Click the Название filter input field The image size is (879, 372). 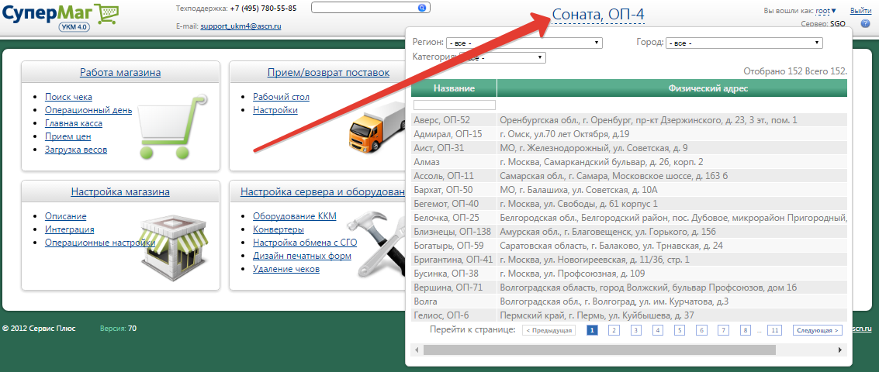pos(454,105)
